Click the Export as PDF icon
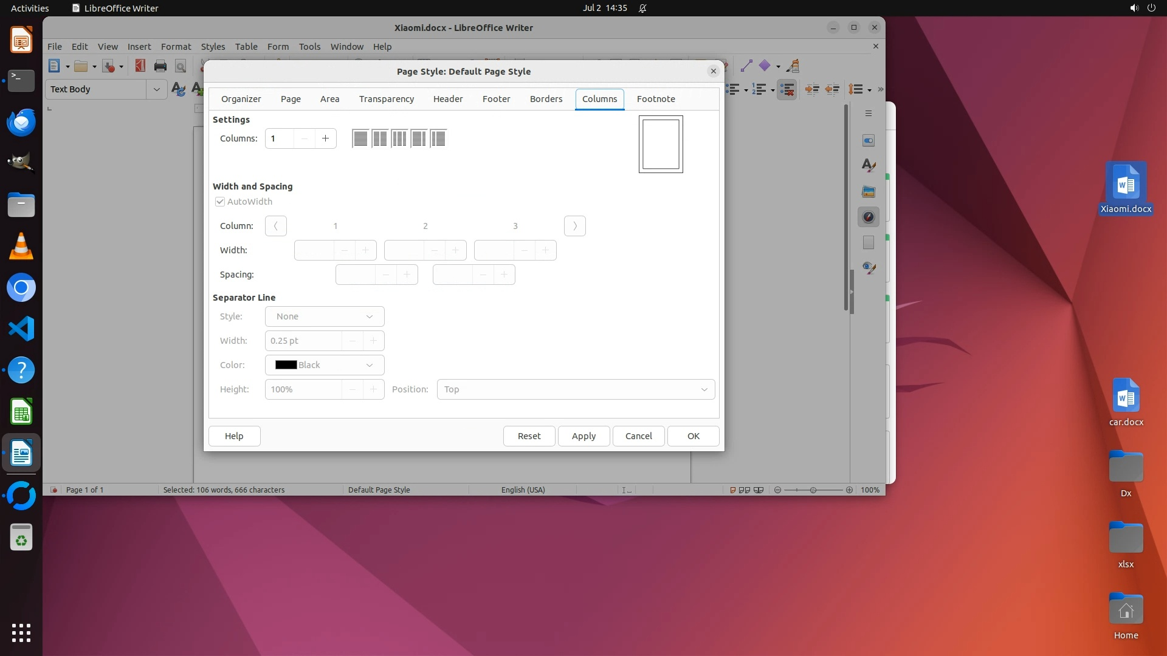This screenshot has height=656, width=1167. point(140,66)
